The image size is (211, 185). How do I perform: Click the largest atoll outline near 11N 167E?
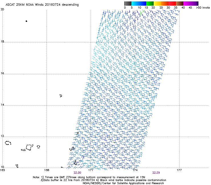pos(30,147)
